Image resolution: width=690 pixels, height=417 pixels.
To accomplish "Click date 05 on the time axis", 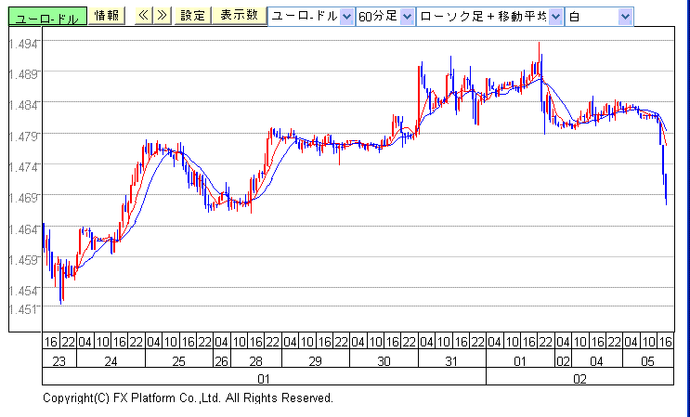I will pyautogui.click(x=647, y=359).
